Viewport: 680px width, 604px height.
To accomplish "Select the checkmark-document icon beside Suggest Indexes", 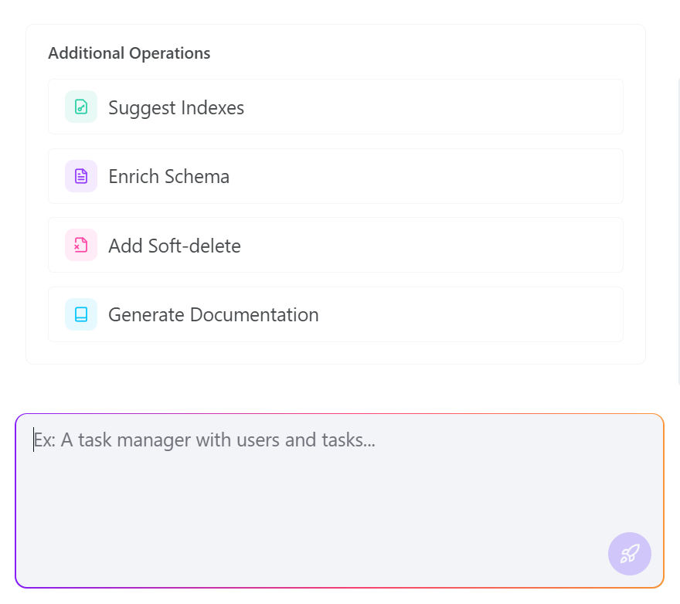I will [80, 107].
